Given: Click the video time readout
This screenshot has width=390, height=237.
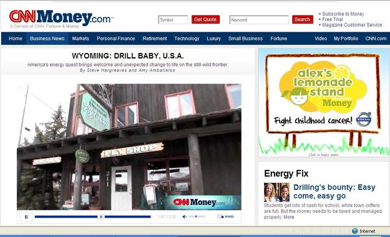Looking at the screenshot, I should click(x=167, y=216).
